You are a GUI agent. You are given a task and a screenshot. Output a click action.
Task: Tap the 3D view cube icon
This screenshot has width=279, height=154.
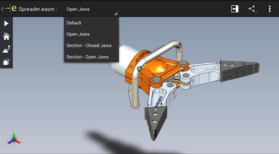(x=6, y=62)
